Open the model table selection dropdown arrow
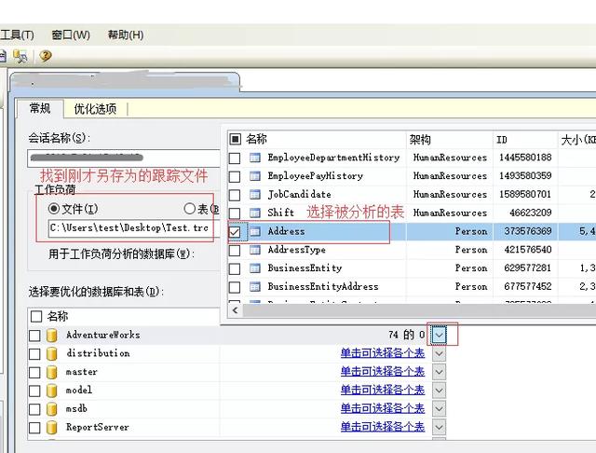Viewport: 596px width, 453px height. 439,391
